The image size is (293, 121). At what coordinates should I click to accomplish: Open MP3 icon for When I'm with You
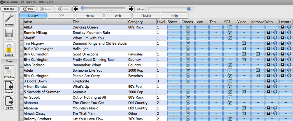(230, 38)
